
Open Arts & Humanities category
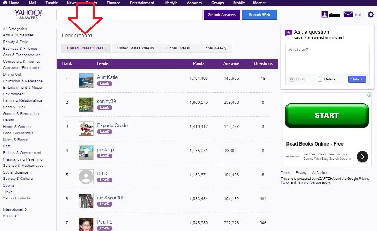pos(18,35)
